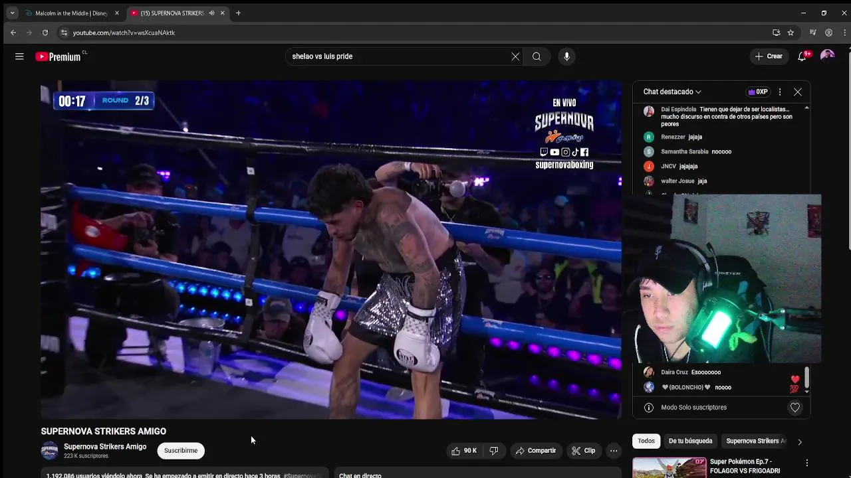Viewport: 851px width, 478px height.
Task: Send a heart reaction in chat
Action: tap(795, 408)
